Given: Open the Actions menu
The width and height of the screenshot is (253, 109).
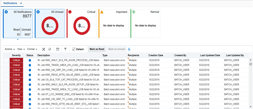Looking at the screenshot, I should [10, 49].
